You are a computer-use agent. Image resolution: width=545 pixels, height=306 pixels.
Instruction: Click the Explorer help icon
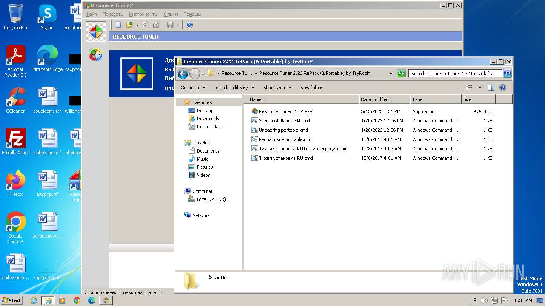click(x=503, y=88)
